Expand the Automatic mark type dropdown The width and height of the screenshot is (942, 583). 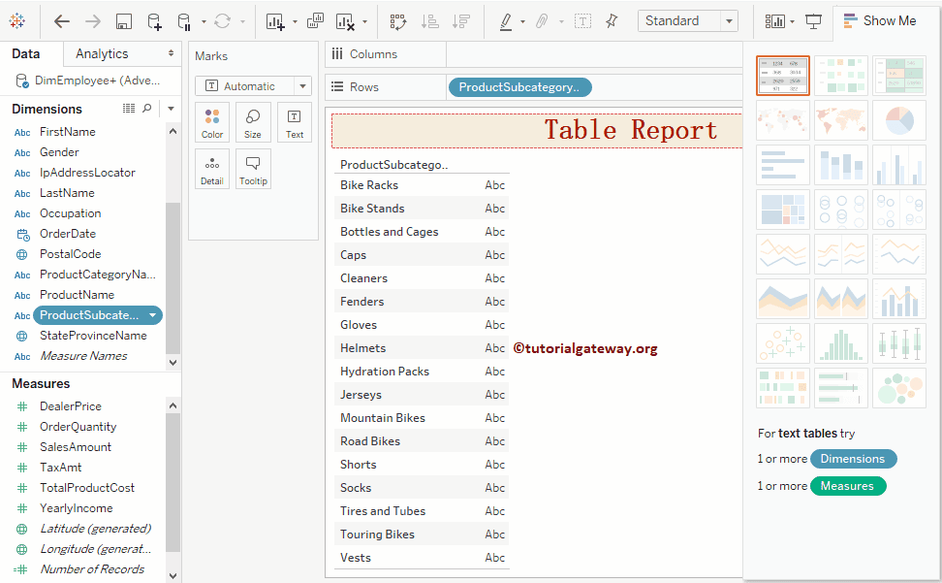(x=303, y=86)
